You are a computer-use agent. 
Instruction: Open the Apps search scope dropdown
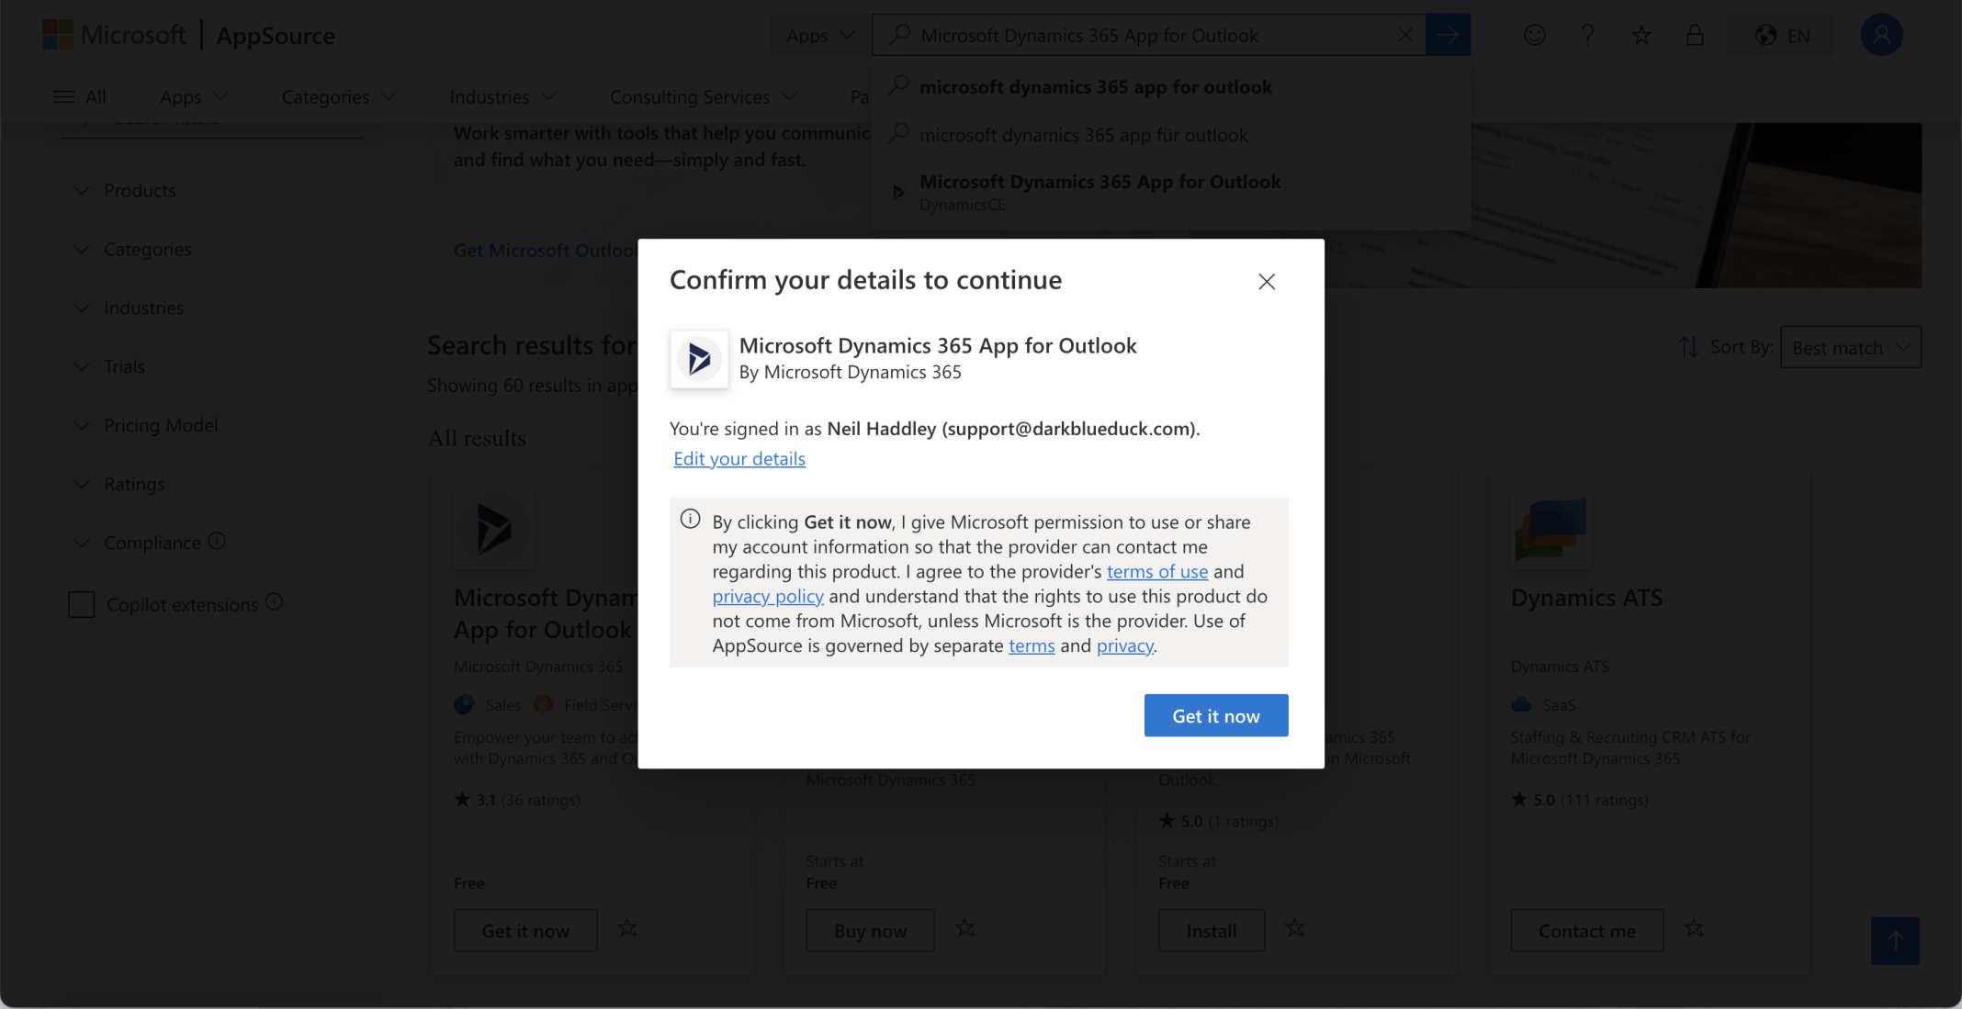[819, 35]
